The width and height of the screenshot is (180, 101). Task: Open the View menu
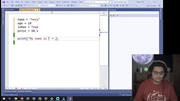click(x=17, y=2)
